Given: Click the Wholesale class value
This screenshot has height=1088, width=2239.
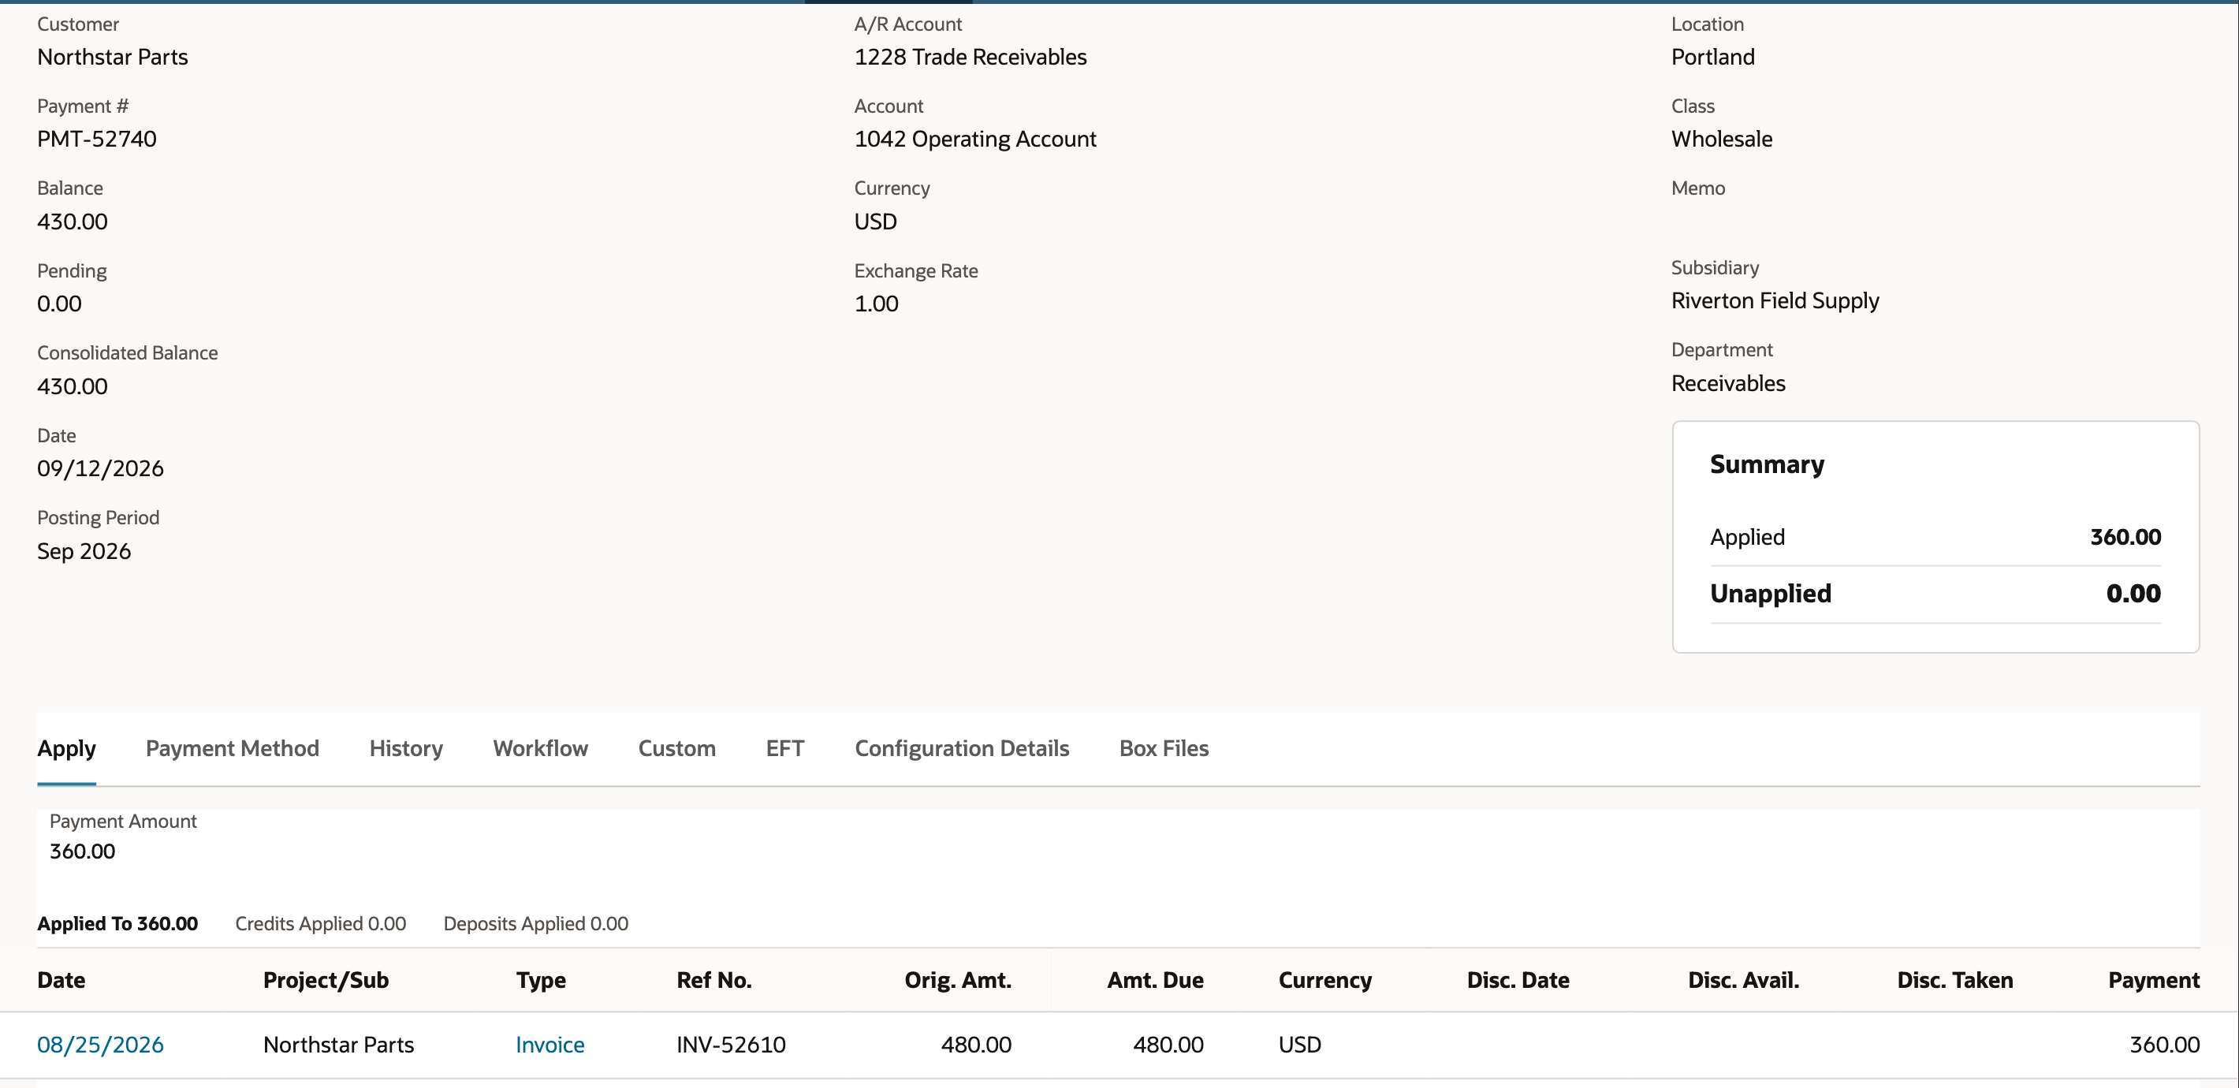Looking at the screenshot, I should (1721, 139).
